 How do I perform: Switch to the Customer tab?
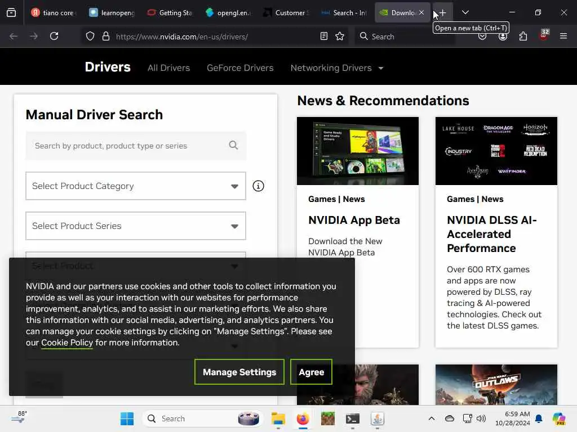pos(286,12)
